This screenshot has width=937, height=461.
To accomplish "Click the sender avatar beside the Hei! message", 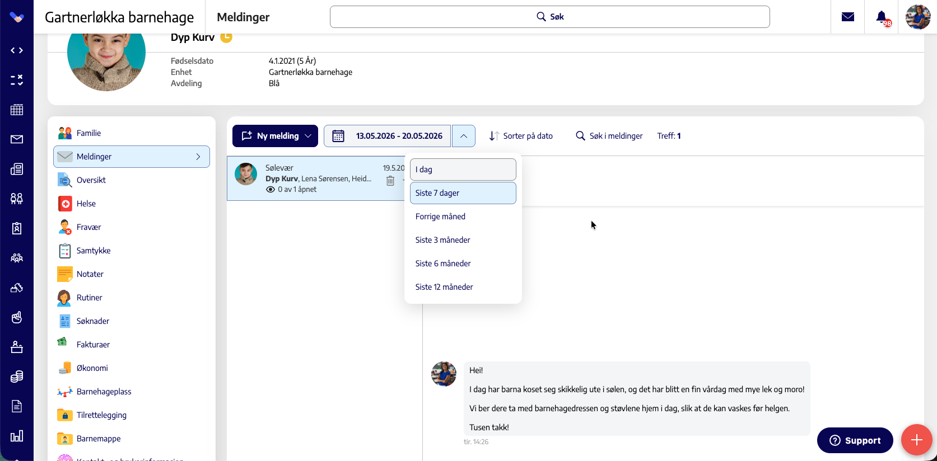I will pos(444,374).
